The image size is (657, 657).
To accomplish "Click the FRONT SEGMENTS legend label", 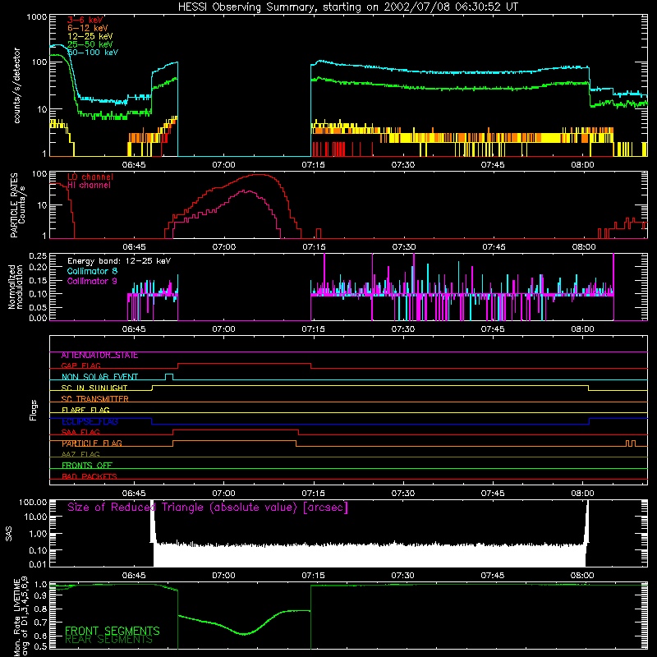I will pos(113,631).
